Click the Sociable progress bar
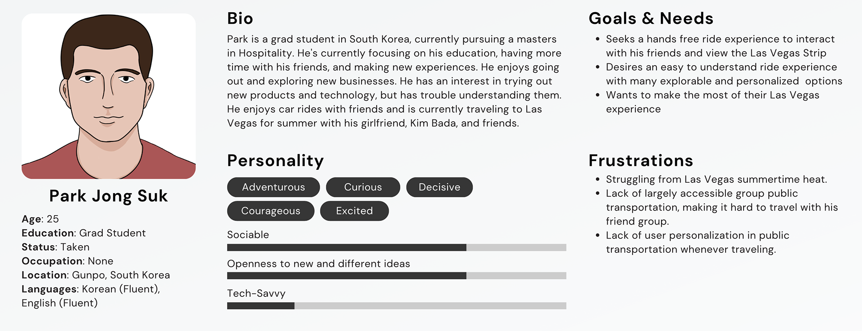 point(396,247)
